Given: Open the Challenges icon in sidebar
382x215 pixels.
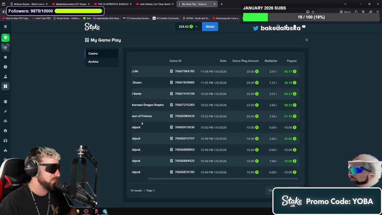Looking at the screenshot, I should pos(5,76).
